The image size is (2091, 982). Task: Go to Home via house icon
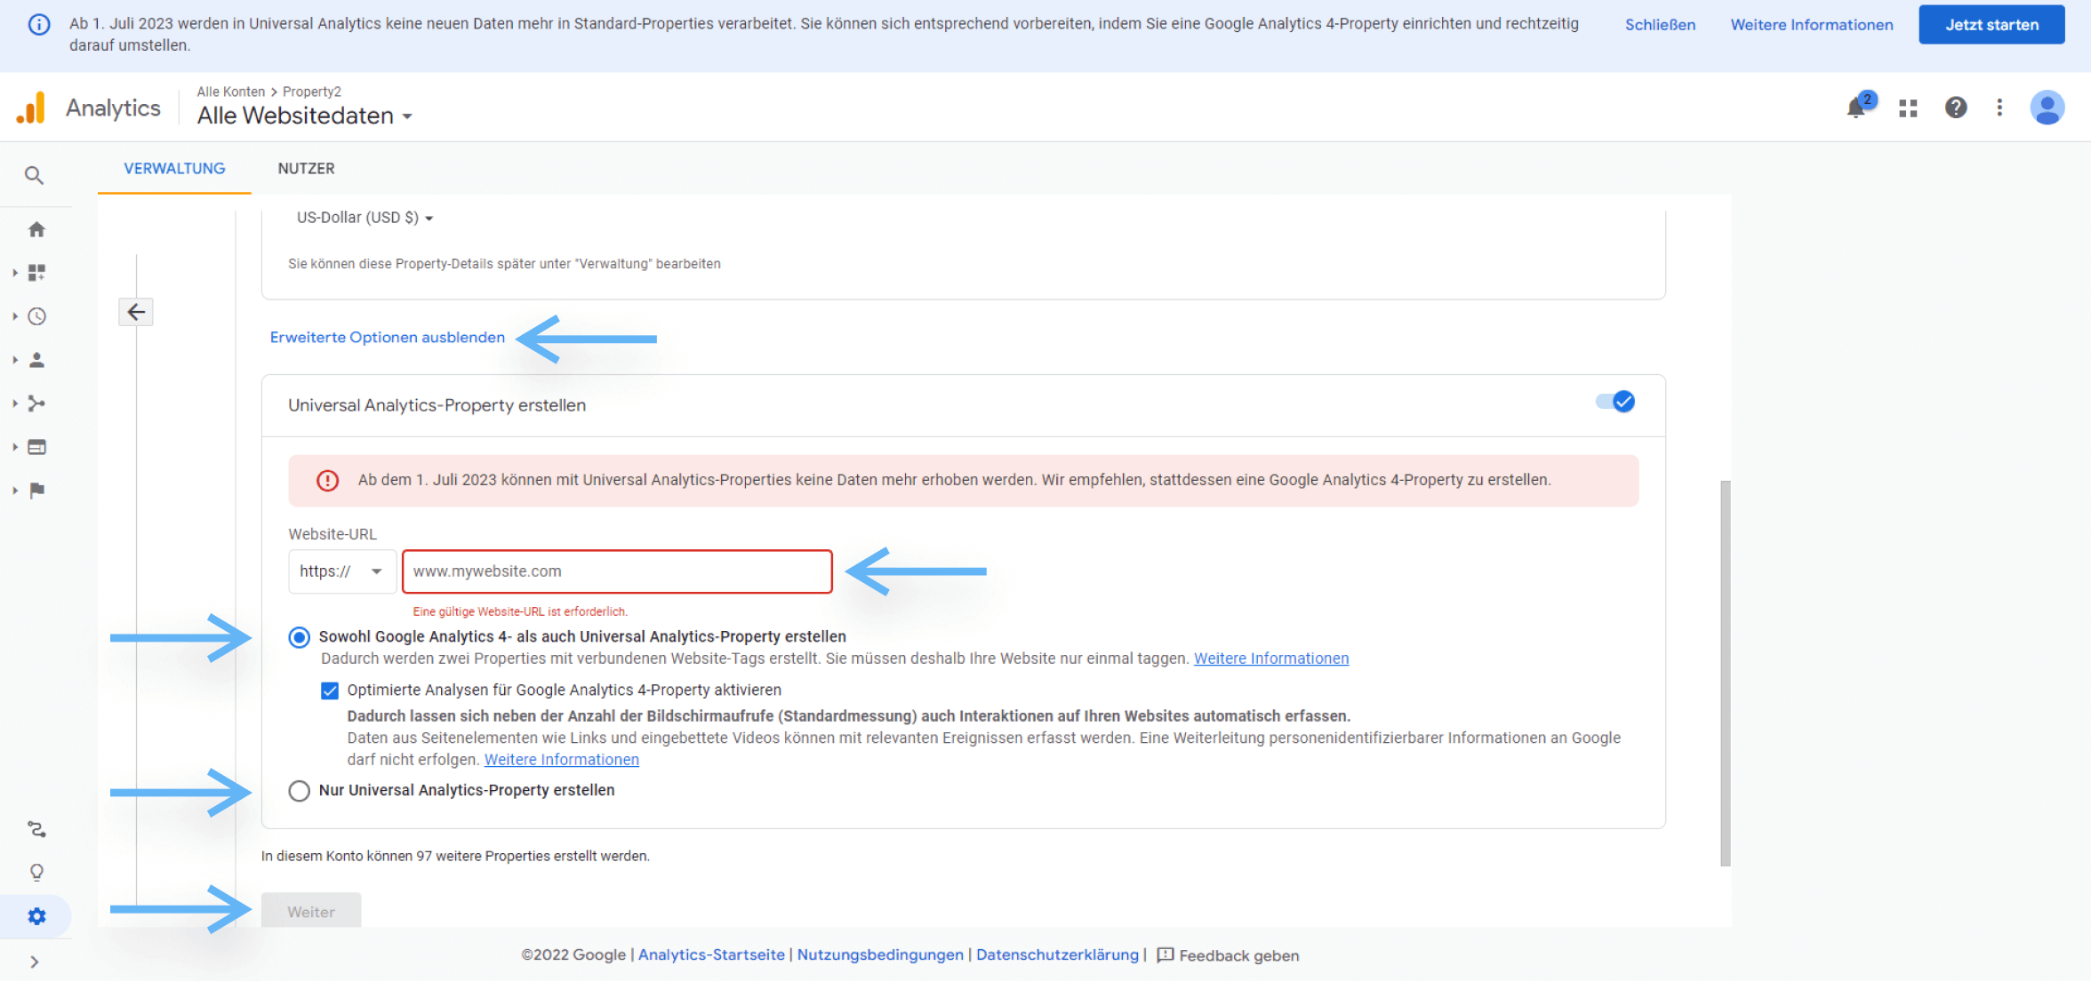click(x=36, y=229)
